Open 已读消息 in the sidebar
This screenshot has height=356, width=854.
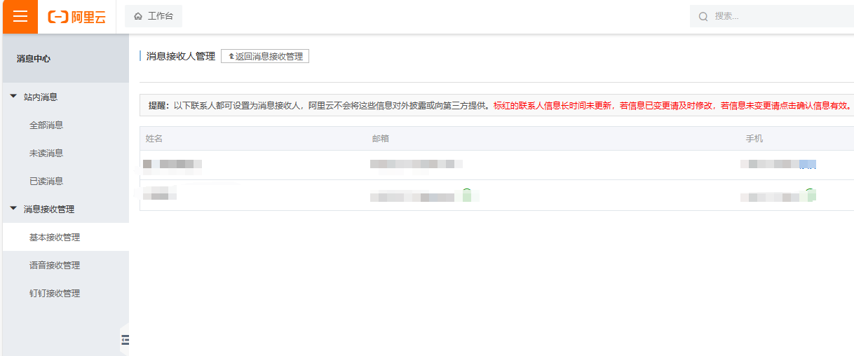[46, 181]
